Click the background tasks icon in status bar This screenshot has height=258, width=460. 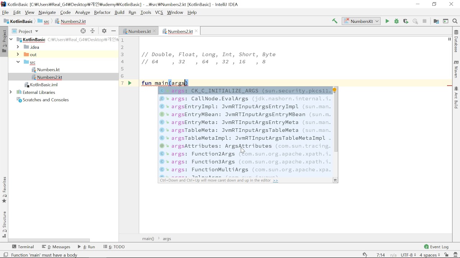pos(365,255)
